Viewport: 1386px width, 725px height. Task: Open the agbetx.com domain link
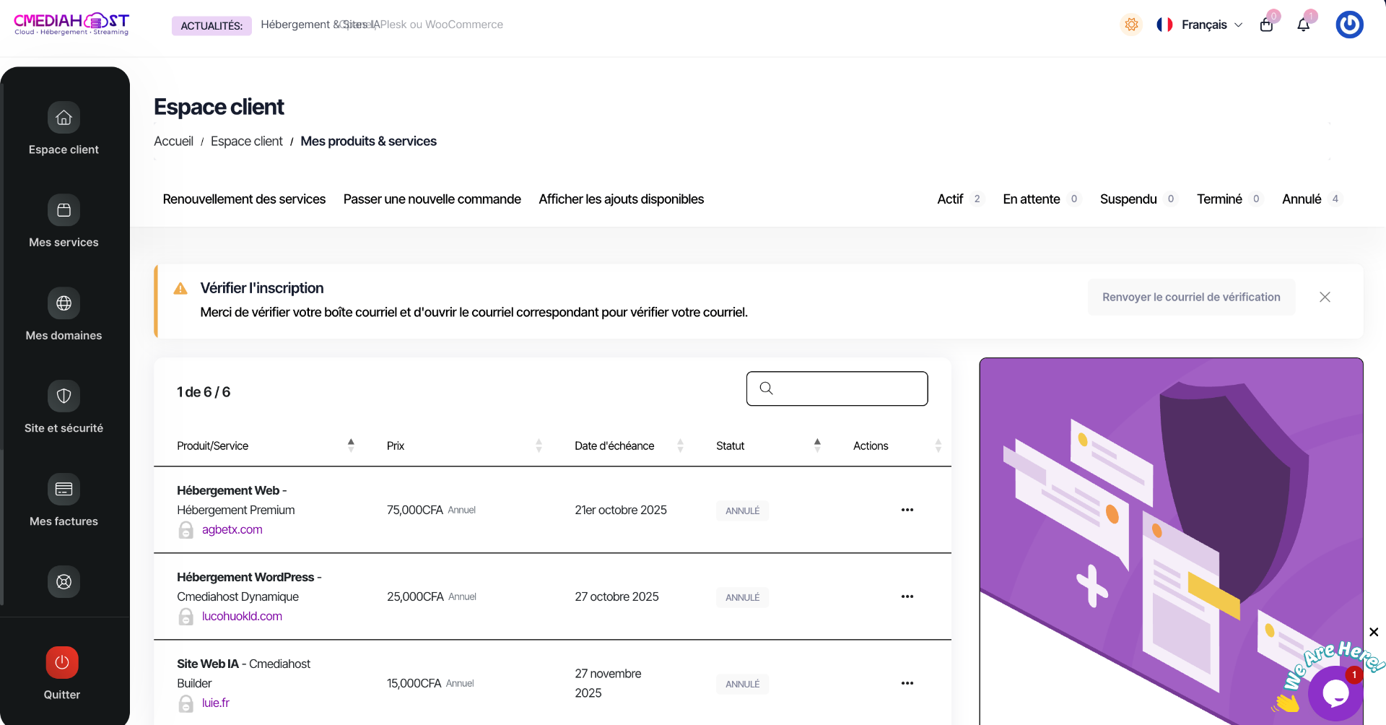point(232,529)
